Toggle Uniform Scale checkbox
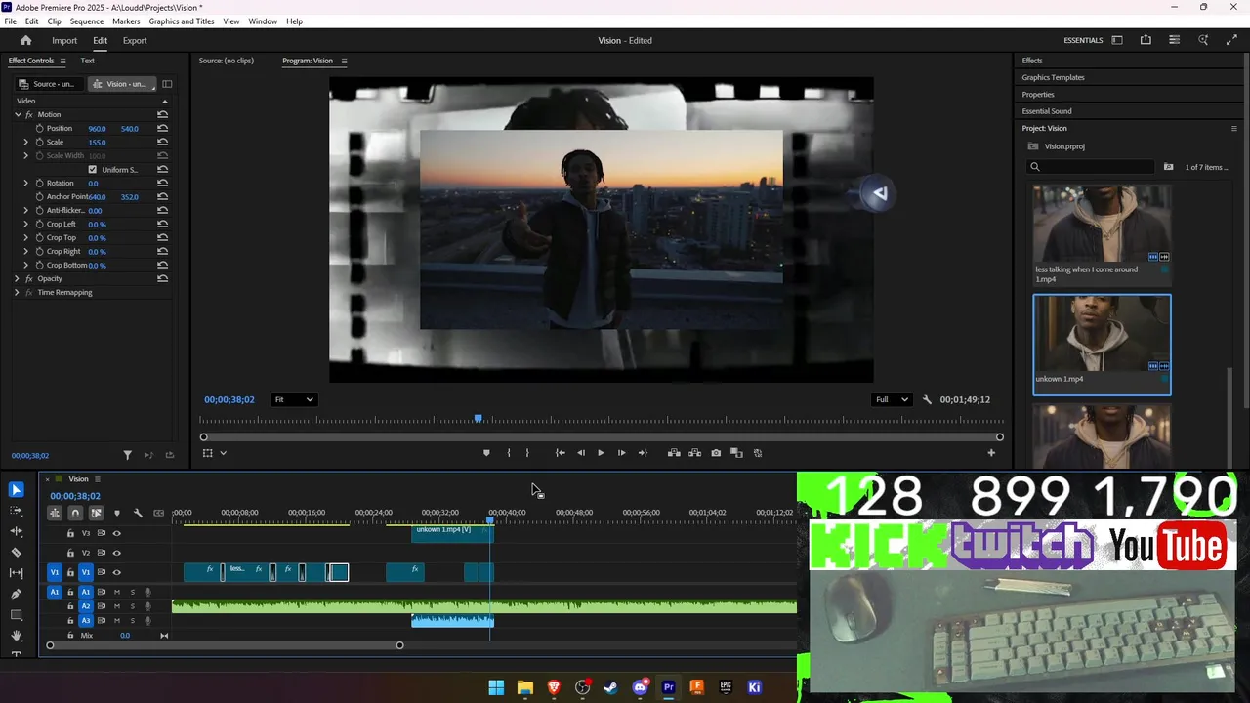 [x=93, y=169]
